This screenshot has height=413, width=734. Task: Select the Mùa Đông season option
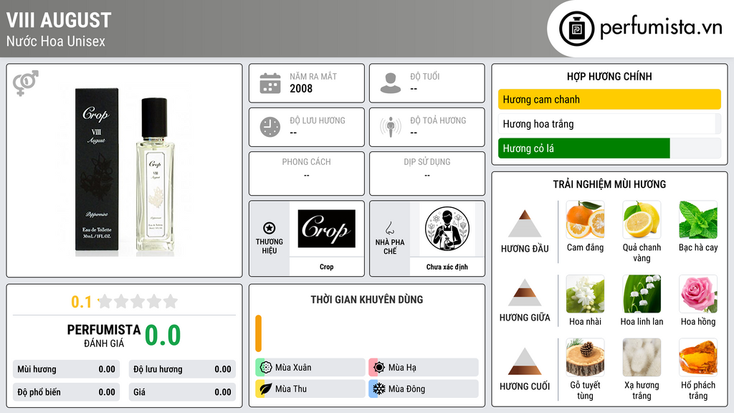[424, 389]
